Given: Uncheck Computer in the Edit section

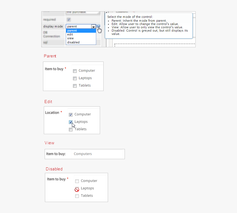Looking at the screenshot, I should coord(71,115).
